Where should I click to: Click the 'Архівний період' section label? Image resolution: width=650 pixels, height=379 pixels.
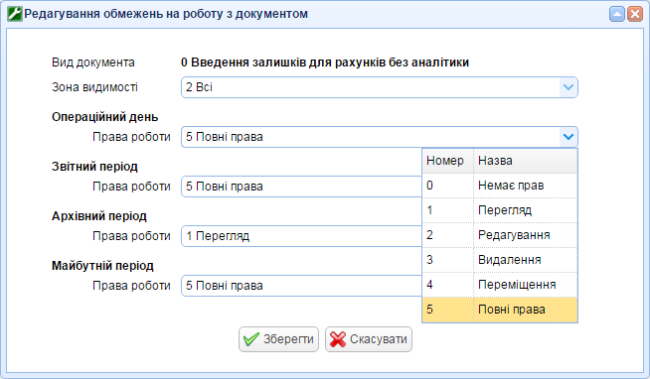[99, 216]
